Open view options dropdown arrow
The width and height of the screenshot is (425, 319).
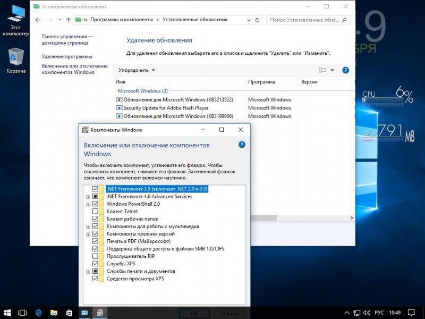point(332,70)
